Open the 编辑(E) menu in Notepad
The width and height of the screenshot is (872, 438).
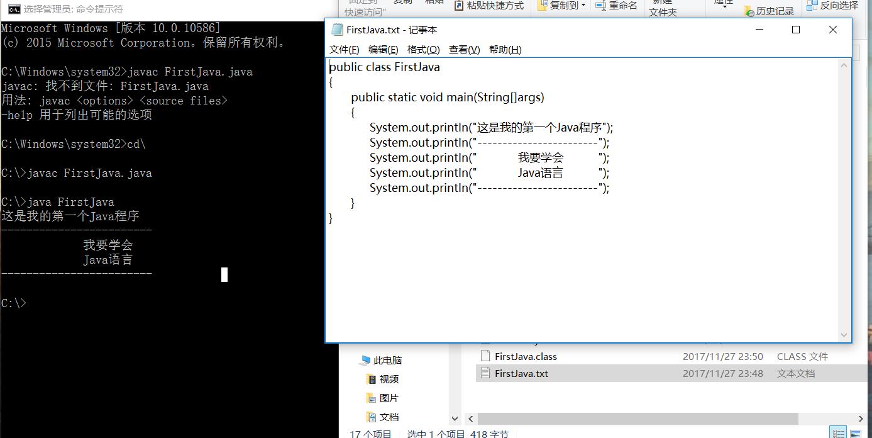[383, 50]
